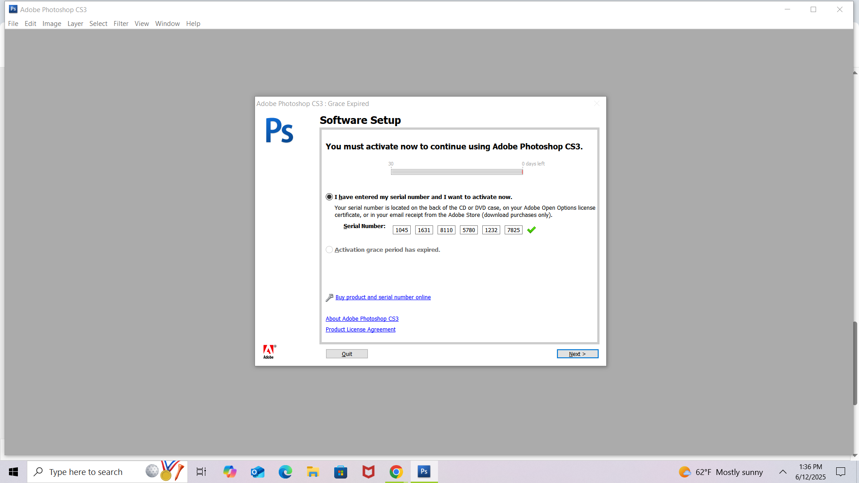Open the Select menu
This screenshot has width=859, height=483.
click(98, 24)
